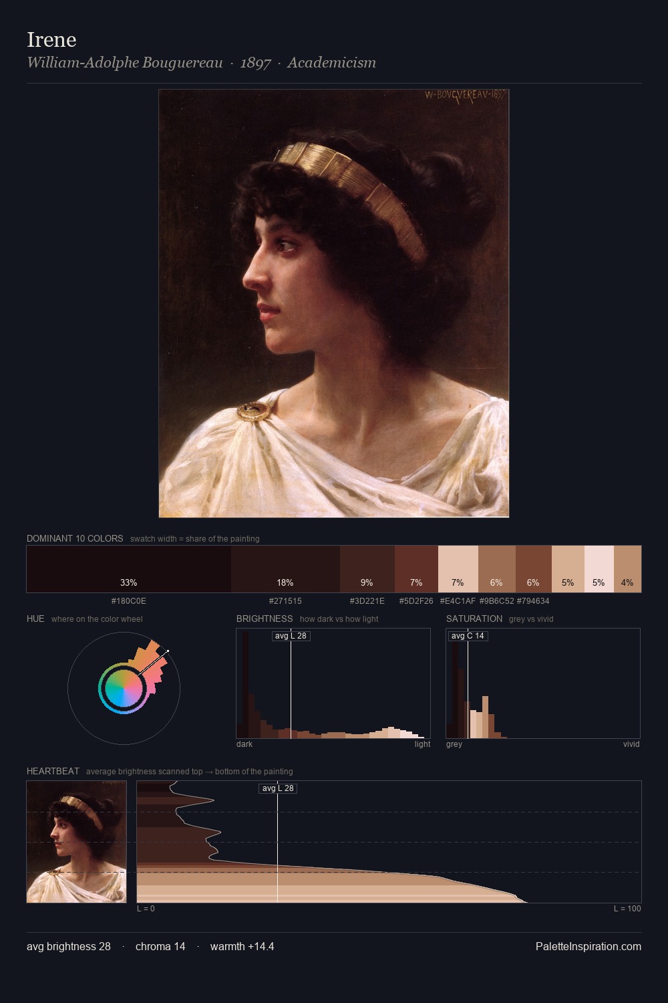Click hex code #3D221E label
The width and height of the screenshot is (668, 1003).
(367, 601)
